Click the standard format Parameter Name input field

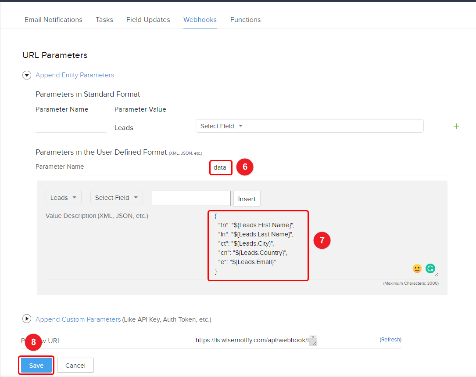pos(71,127)
